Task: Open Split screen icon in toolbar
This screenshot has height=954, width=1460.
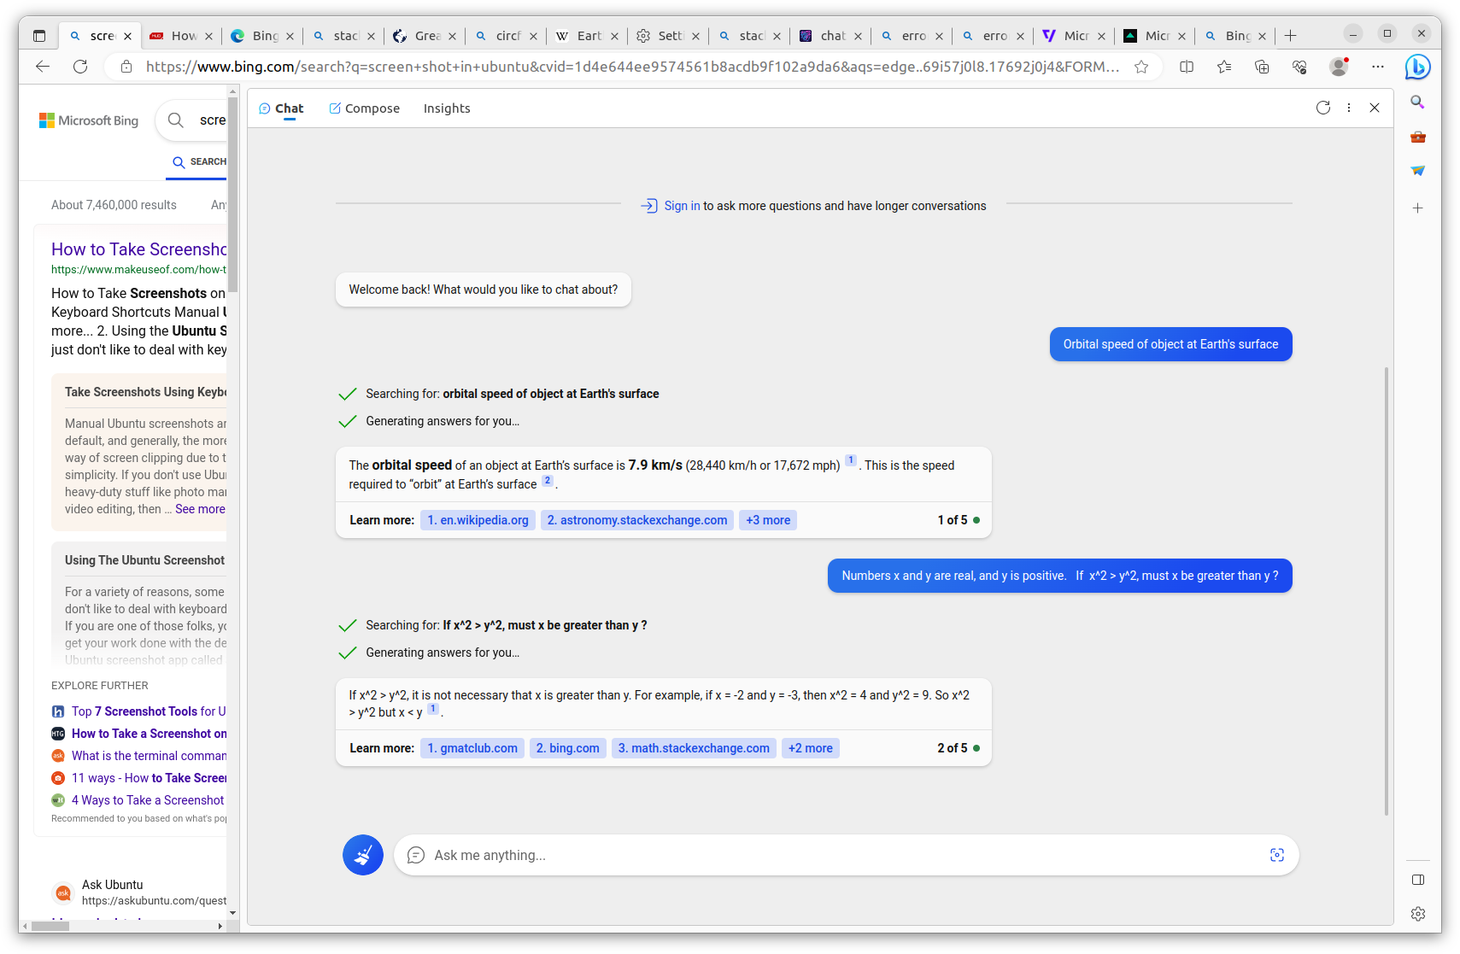Action: tap(1187, 67)
